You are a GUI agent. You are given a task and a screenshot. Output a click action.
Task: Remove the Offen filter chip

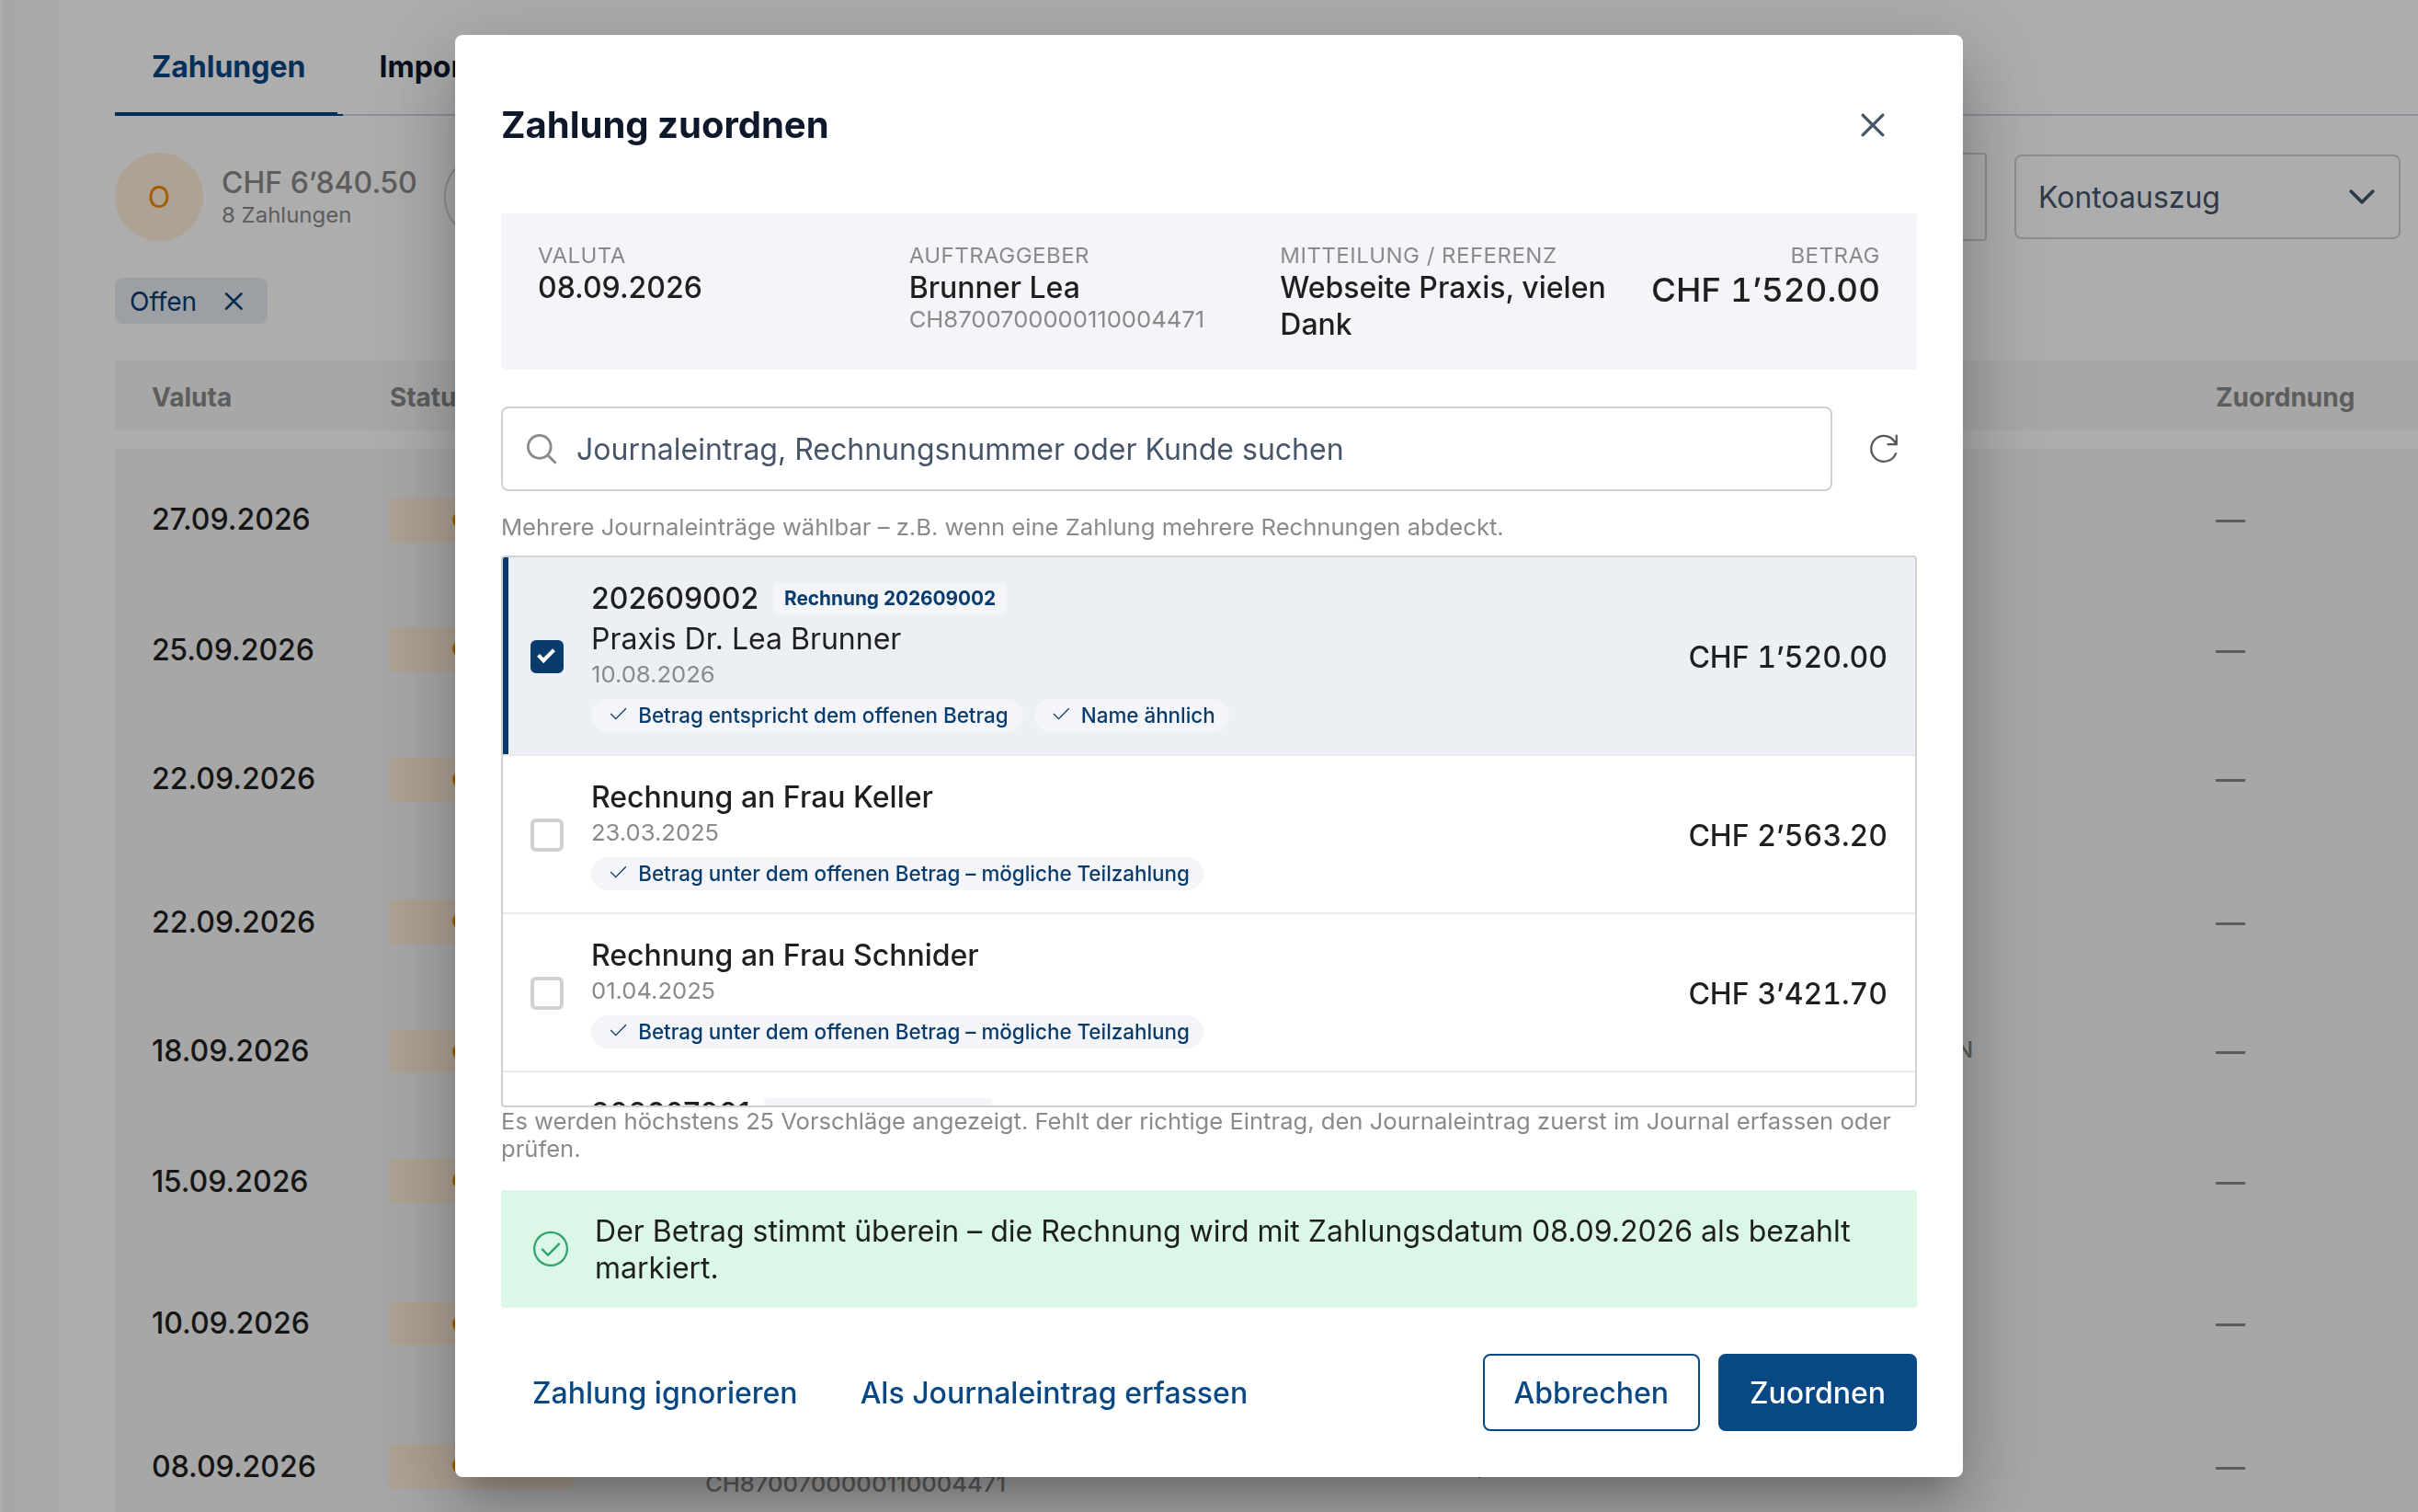(x=234, y=301)
